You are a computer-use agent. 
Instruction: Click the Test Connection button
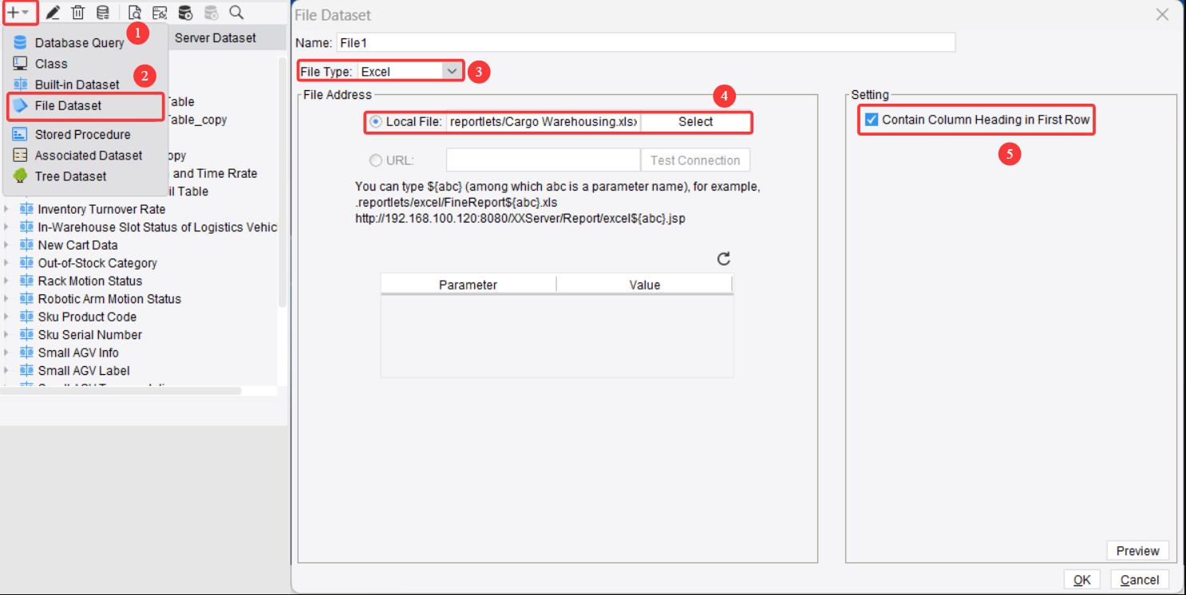695,160
